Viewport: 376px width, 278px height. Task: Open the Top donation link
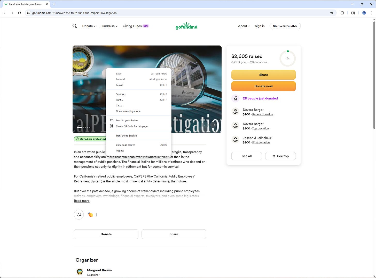[261, 129]
